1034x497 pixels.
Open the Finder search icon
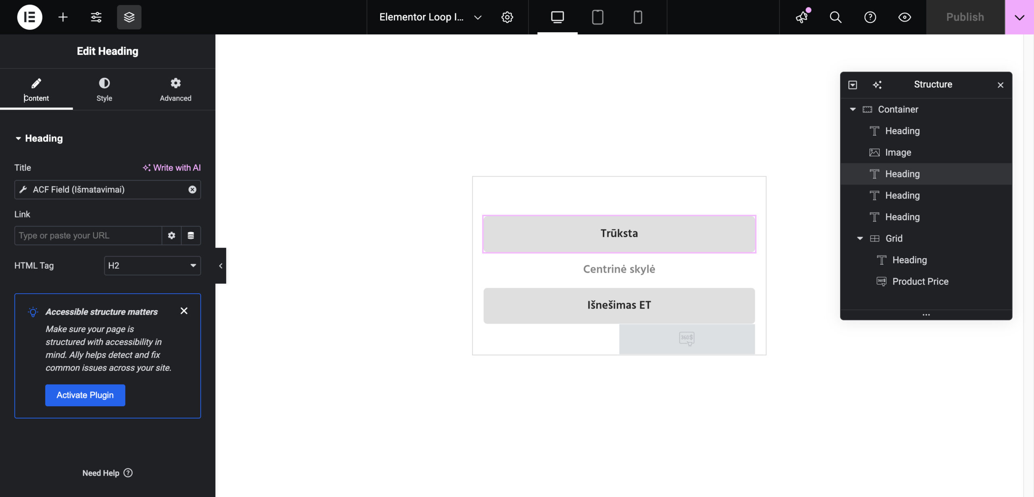coord(835,17)
